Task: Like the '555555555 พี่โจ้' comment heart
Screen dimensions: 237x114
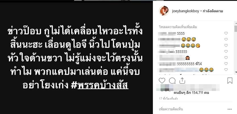Action: tap(226, 64)
